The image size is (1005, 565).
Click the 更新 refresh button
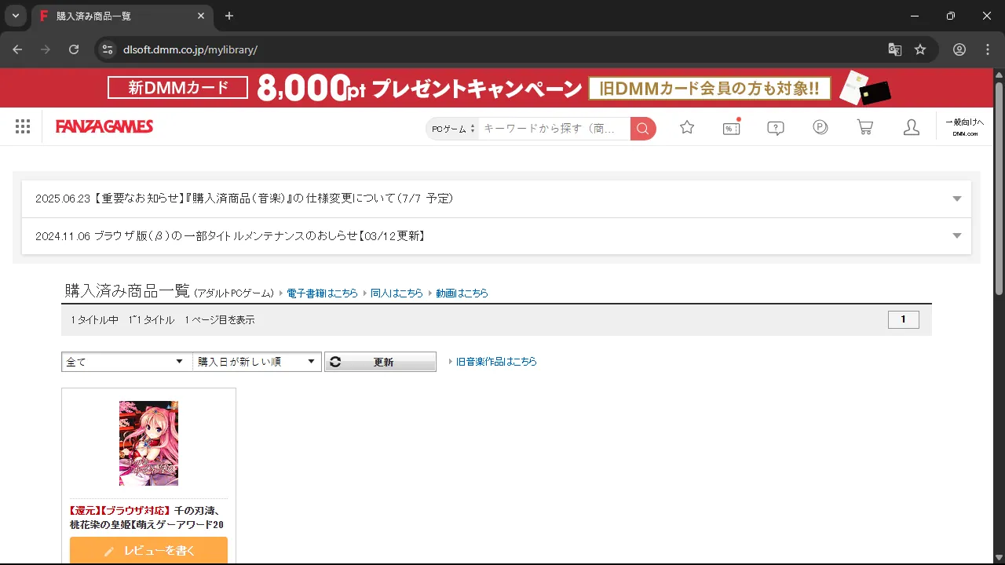380,362
